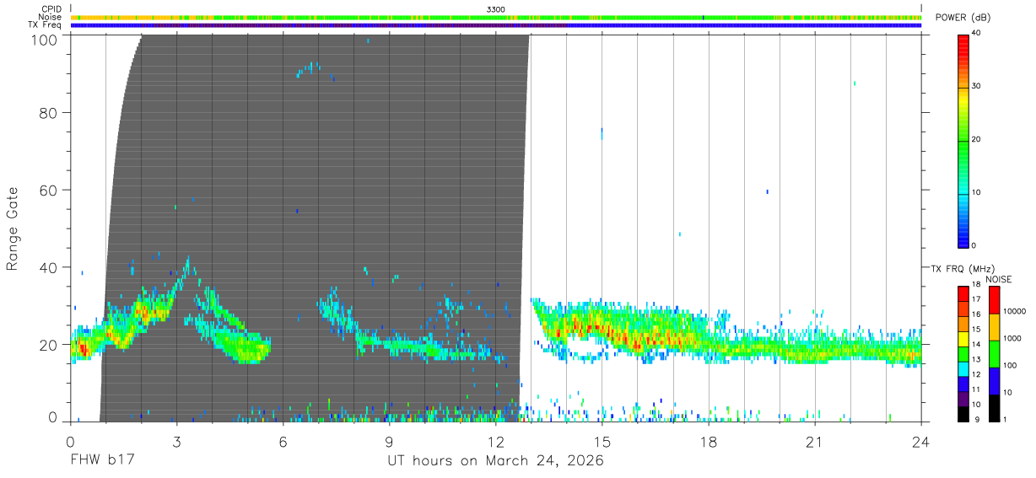Click the CPID value 3300
Viewport: 1036px width, 478px height.
point(496,9)
